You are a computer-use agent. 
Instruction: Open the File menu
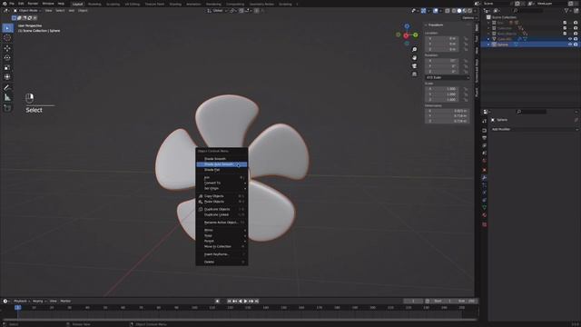click(x=12, y=4)
